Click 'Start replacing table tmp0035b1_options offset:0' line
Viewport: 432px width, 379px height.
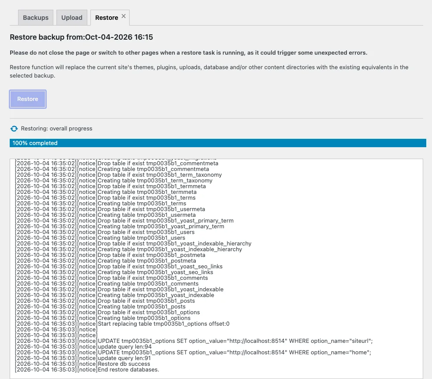tap(122, 323)
